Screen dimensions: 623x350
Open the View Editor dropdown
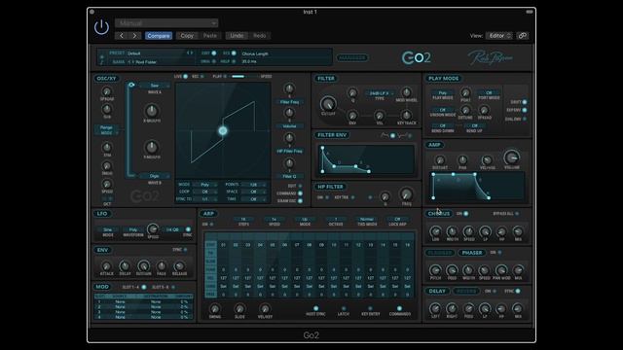(499, 36)
